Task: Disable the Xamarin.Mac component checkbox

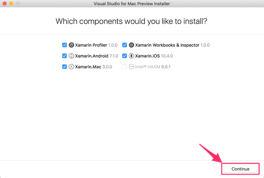Action: coord(64,67)
